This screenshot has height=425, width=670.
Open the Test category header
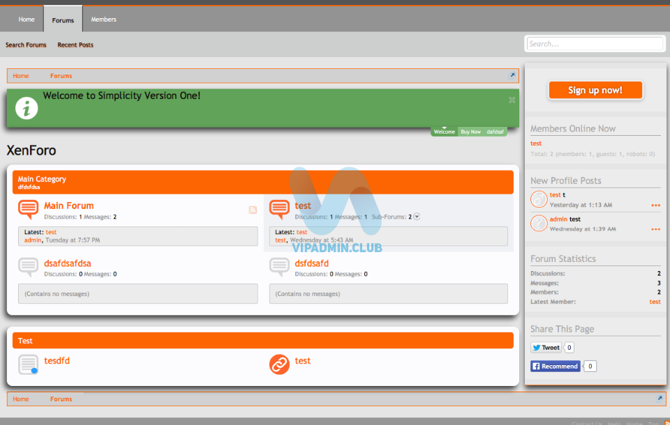coord(25,341)
